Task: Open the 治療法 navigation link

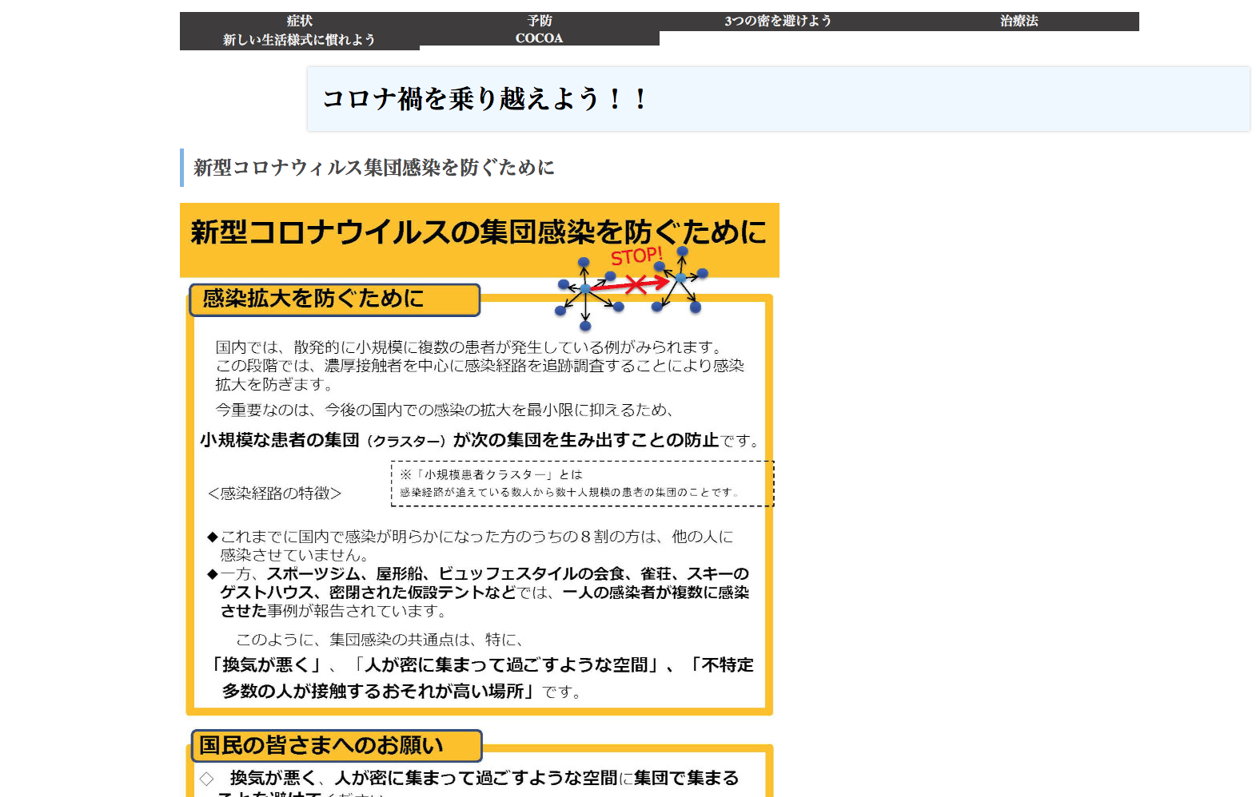Action: tap(1019, 21)
